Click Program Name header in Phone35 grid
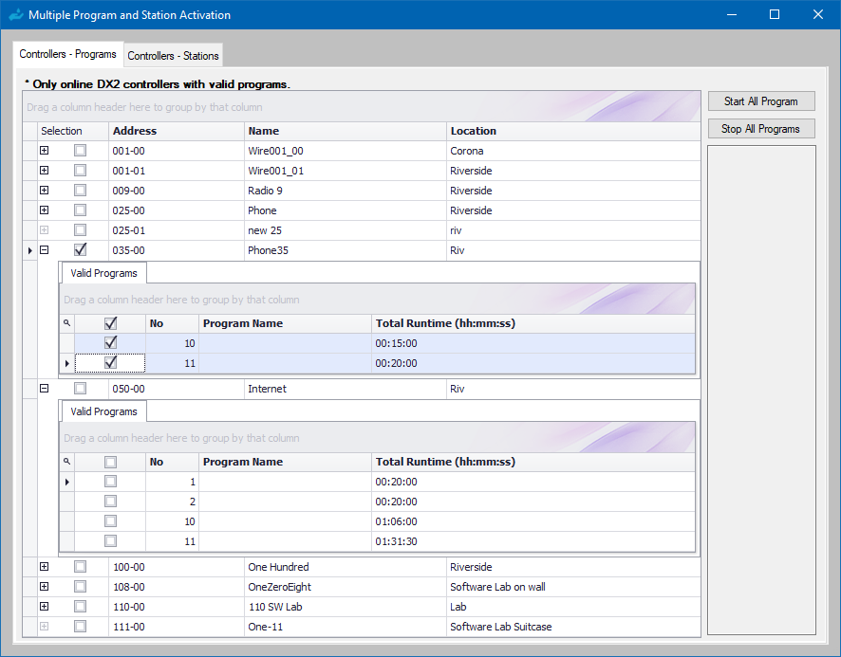 click(286, 323)
